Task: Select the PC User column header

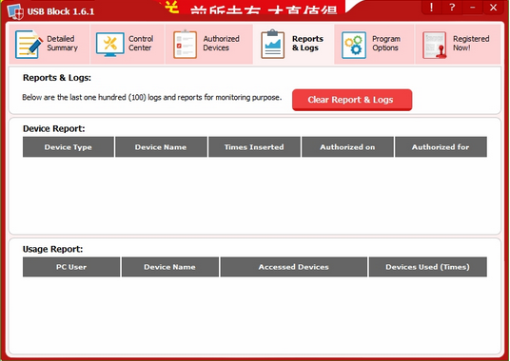Action: pyautogui.click(x=71, y=267)
